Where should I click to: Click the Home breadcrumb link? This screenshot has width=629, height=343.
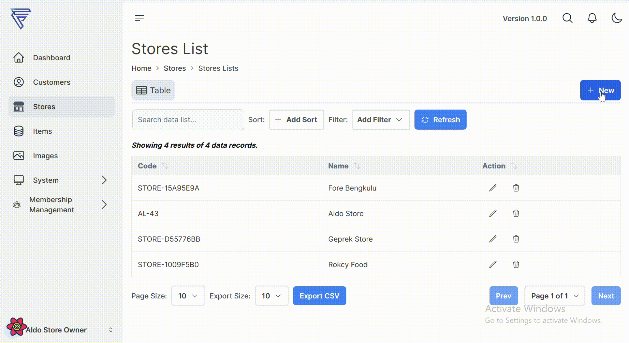[142, 68]
